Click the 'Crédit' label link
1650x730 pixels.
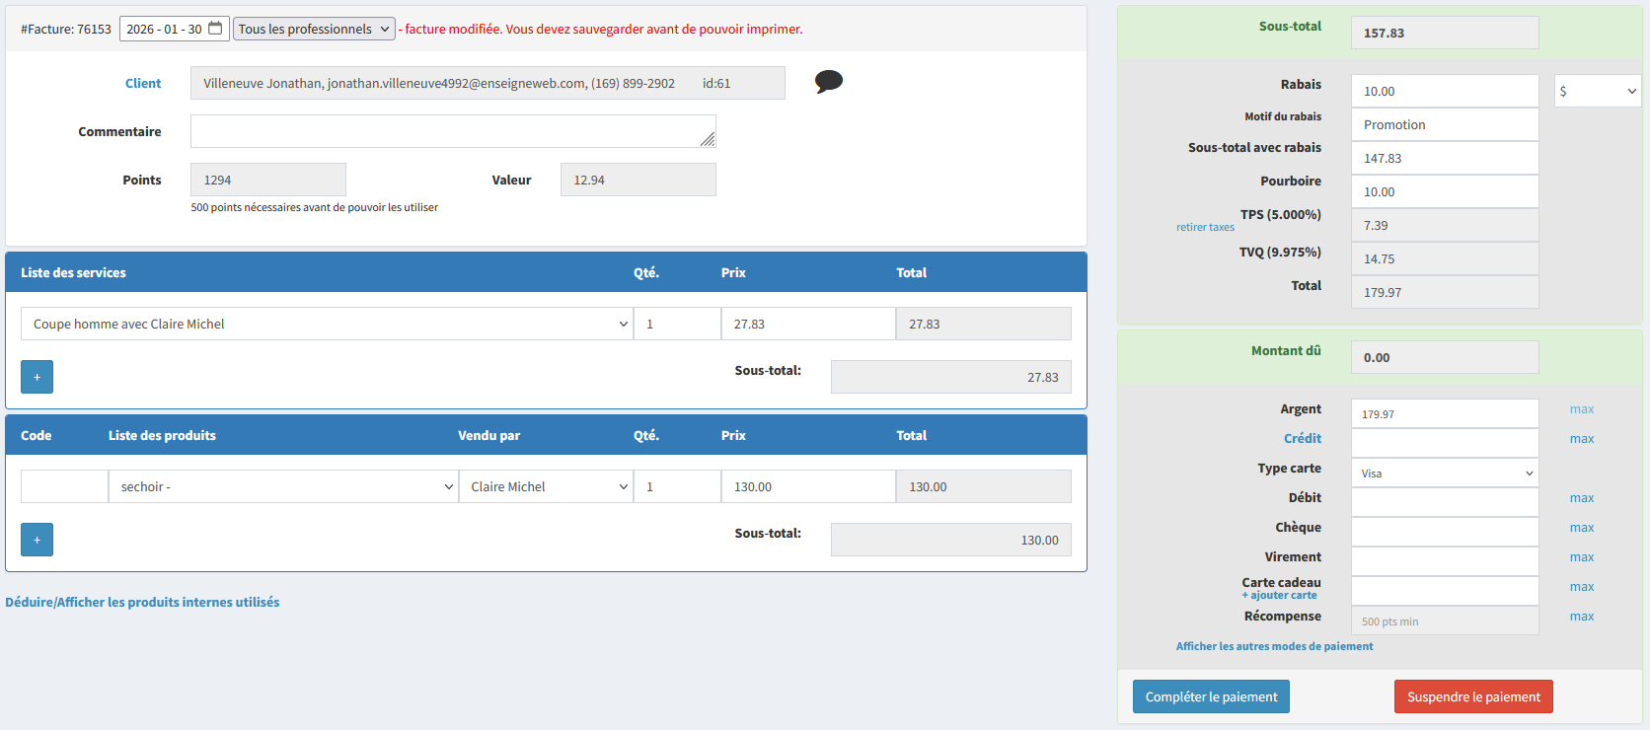click(x=1302, y=438)
